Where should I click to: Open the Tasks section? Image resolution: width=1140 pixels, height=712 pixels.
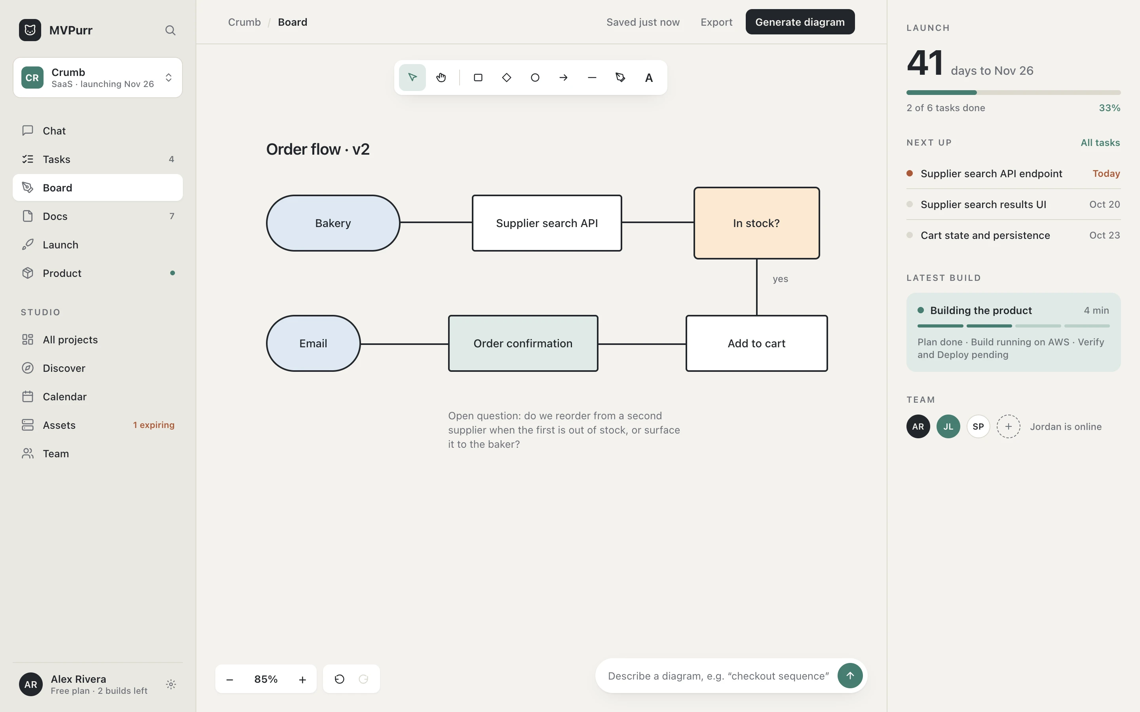(97, 159)
